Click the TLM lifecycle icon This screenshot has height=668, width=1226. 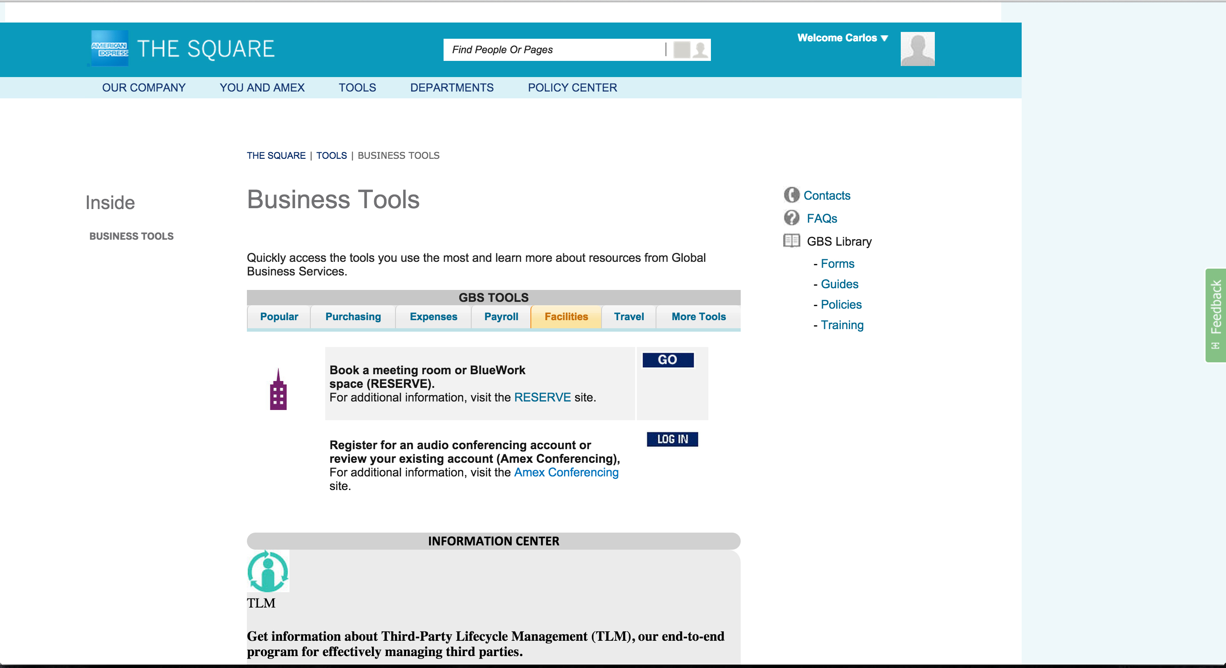coord(268,571)
